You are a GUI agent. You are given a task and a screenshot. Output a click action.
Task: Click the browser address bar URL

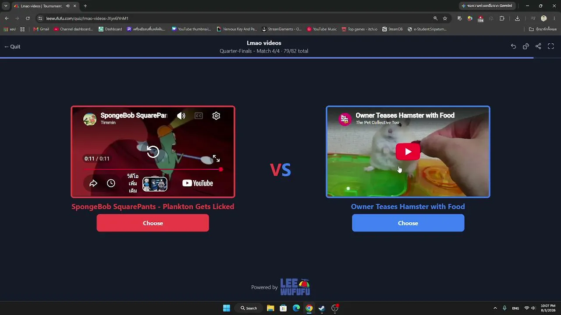point(87,18)
